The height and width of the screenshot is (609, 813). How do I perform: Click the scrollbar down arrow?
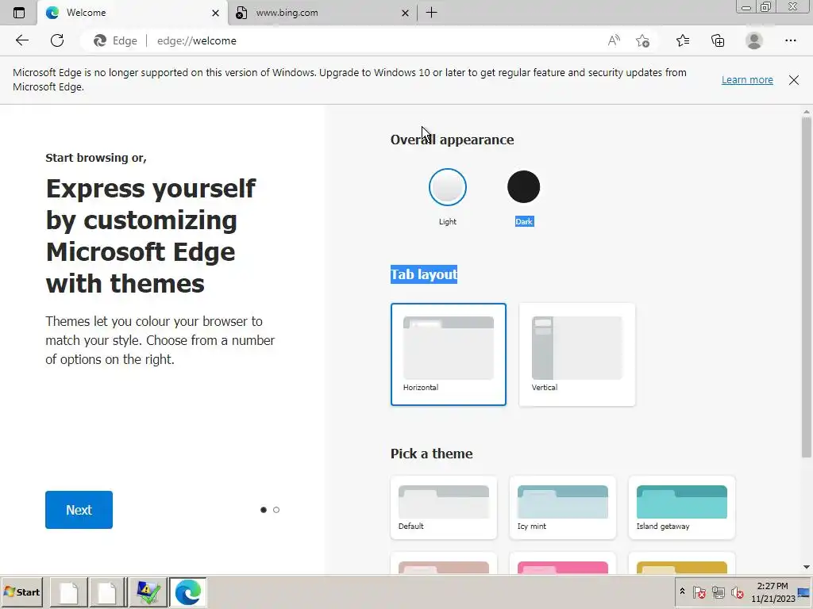(807, 568)
